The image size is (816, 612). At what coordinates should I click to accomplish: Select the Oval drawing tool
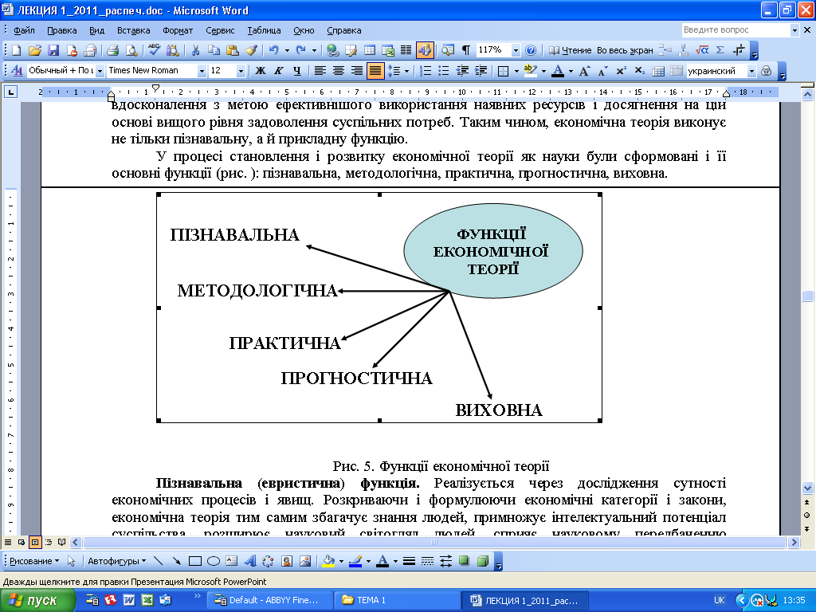tap(214, 561)
